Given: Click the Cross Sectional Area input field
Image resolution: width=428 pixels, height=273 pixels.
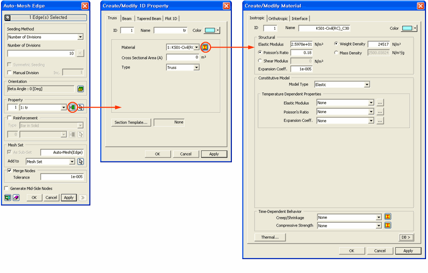Looking at the screenshot, I should [182, 58].
